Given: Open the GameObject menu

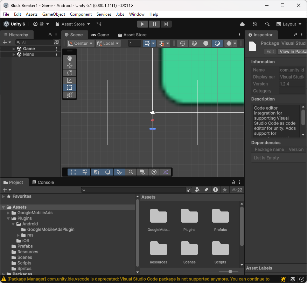Looking at the screenshot, I should tap(54, 14).
